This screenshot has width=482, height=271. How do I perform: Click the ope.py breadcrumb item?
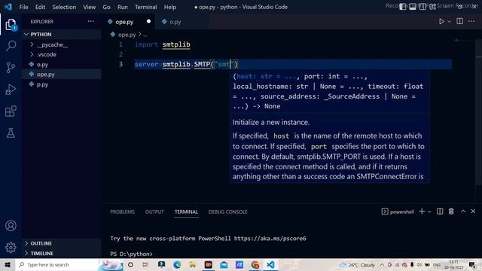[x=127, y=35]
